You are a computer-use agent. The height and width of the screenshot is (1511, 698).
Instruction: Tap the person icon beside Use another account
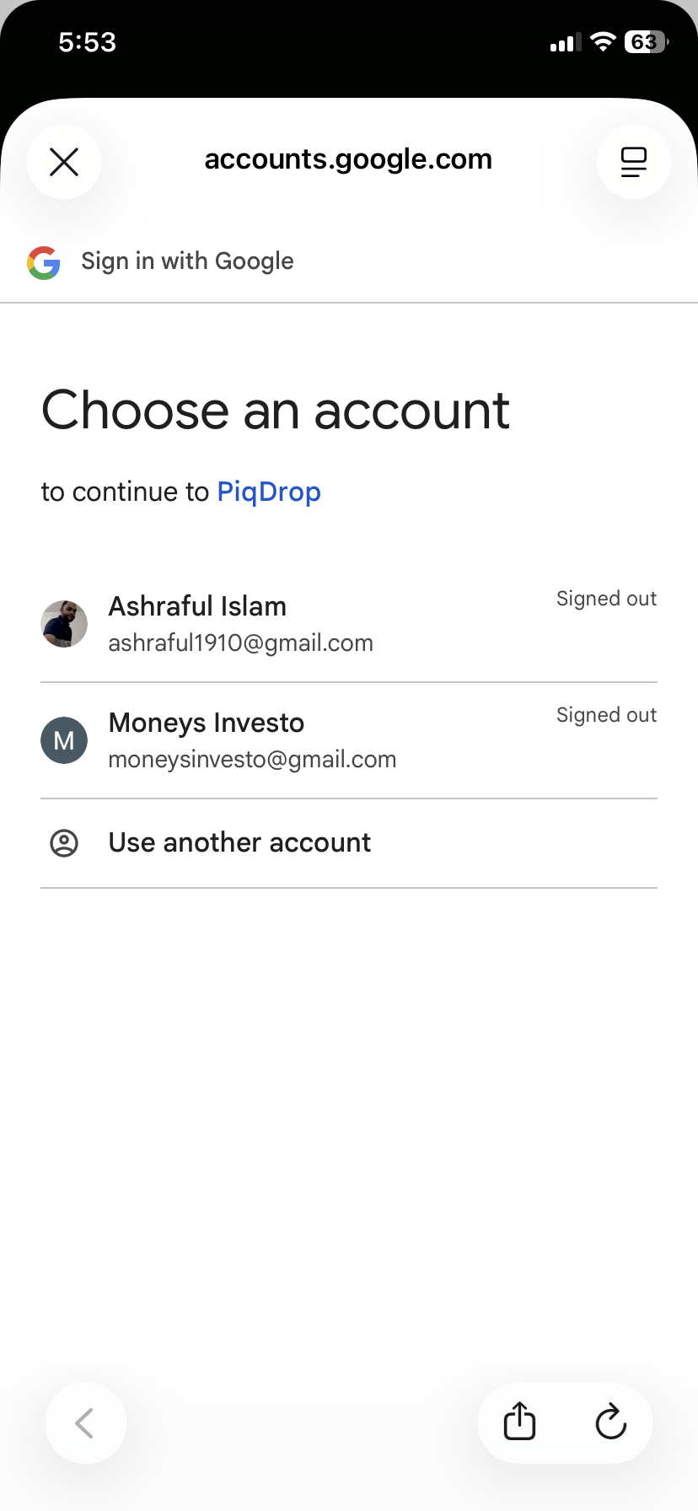click(x=64, y=843)
